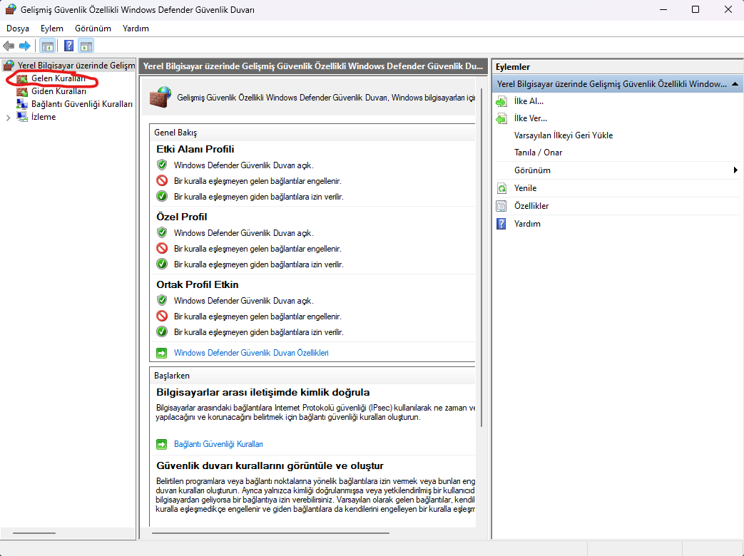Click the Forward arrow toolbar icon
Screen dimensions: 744x556
tap(25, 46)
